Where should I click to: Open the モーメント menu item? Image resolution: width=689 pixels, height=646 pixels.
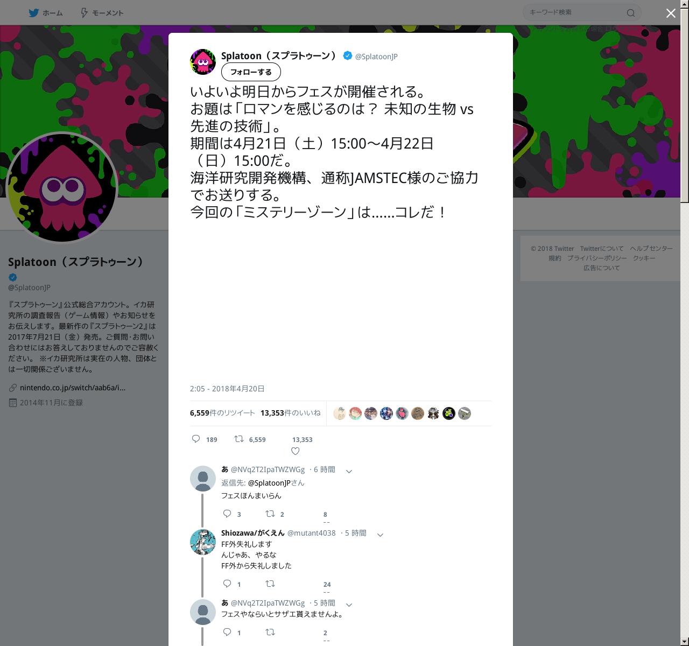pos(108,13)
